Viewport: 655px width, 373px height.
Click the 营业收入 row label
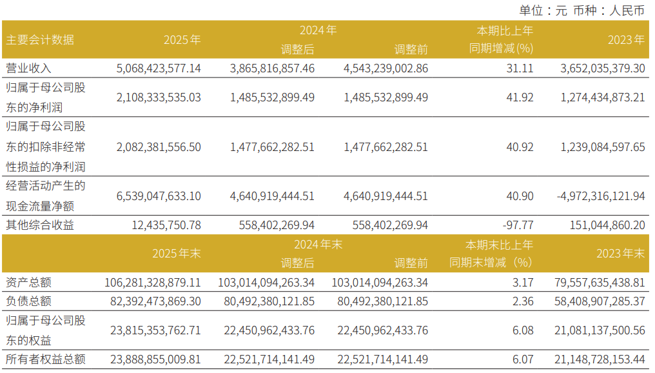coord(28,68)
